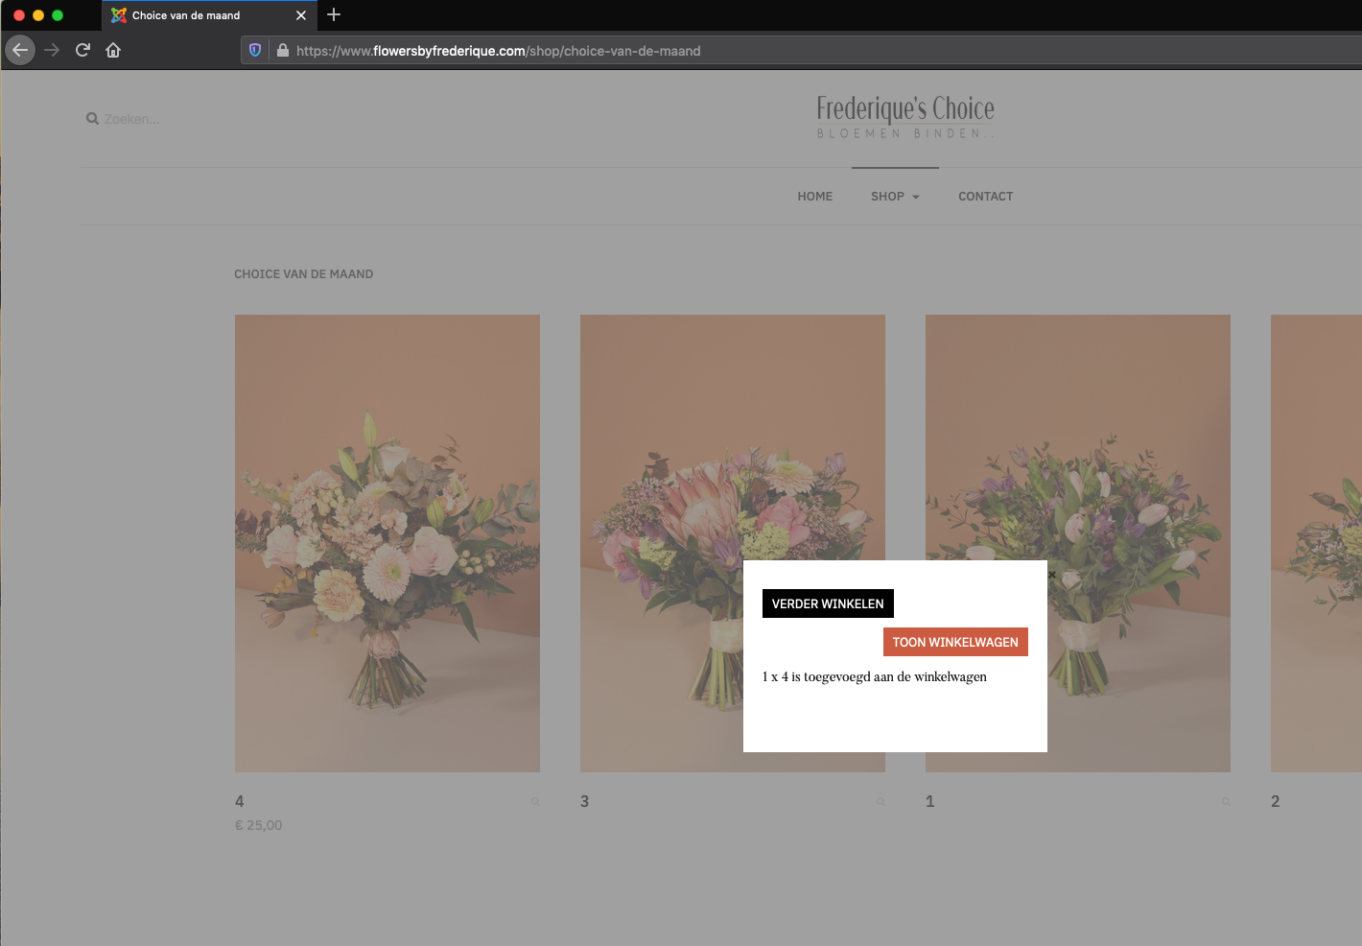Image resolution: width=1362 pixels, height=946 pixels.
Task: Open a new tab with plus icon
Action: pyautogui.click(x=334, y=14)
